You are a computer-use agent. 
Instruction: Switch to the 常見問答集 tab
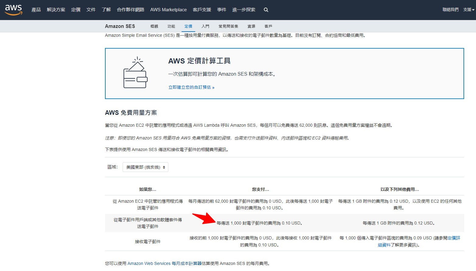point(228,26)
